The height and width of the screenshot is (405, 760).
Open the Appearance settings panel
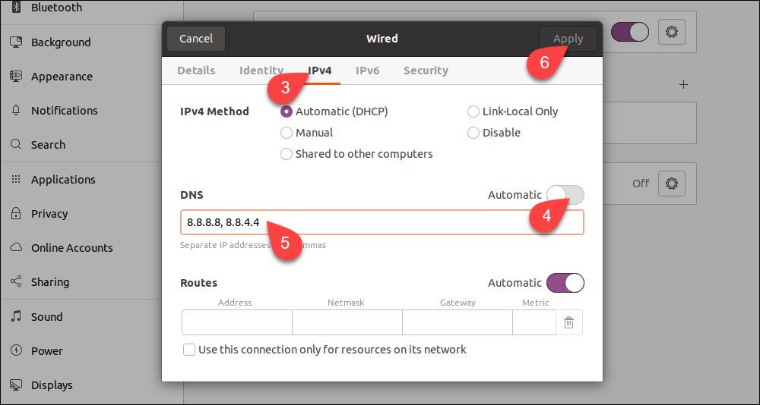[x=61, y=77]
